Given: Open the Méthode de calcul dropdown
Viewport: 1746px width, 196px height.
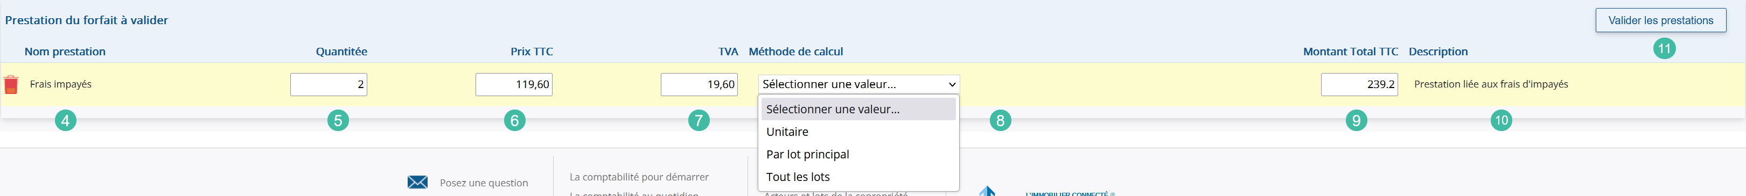Looking at the screenshot, I should pos(859,84).
